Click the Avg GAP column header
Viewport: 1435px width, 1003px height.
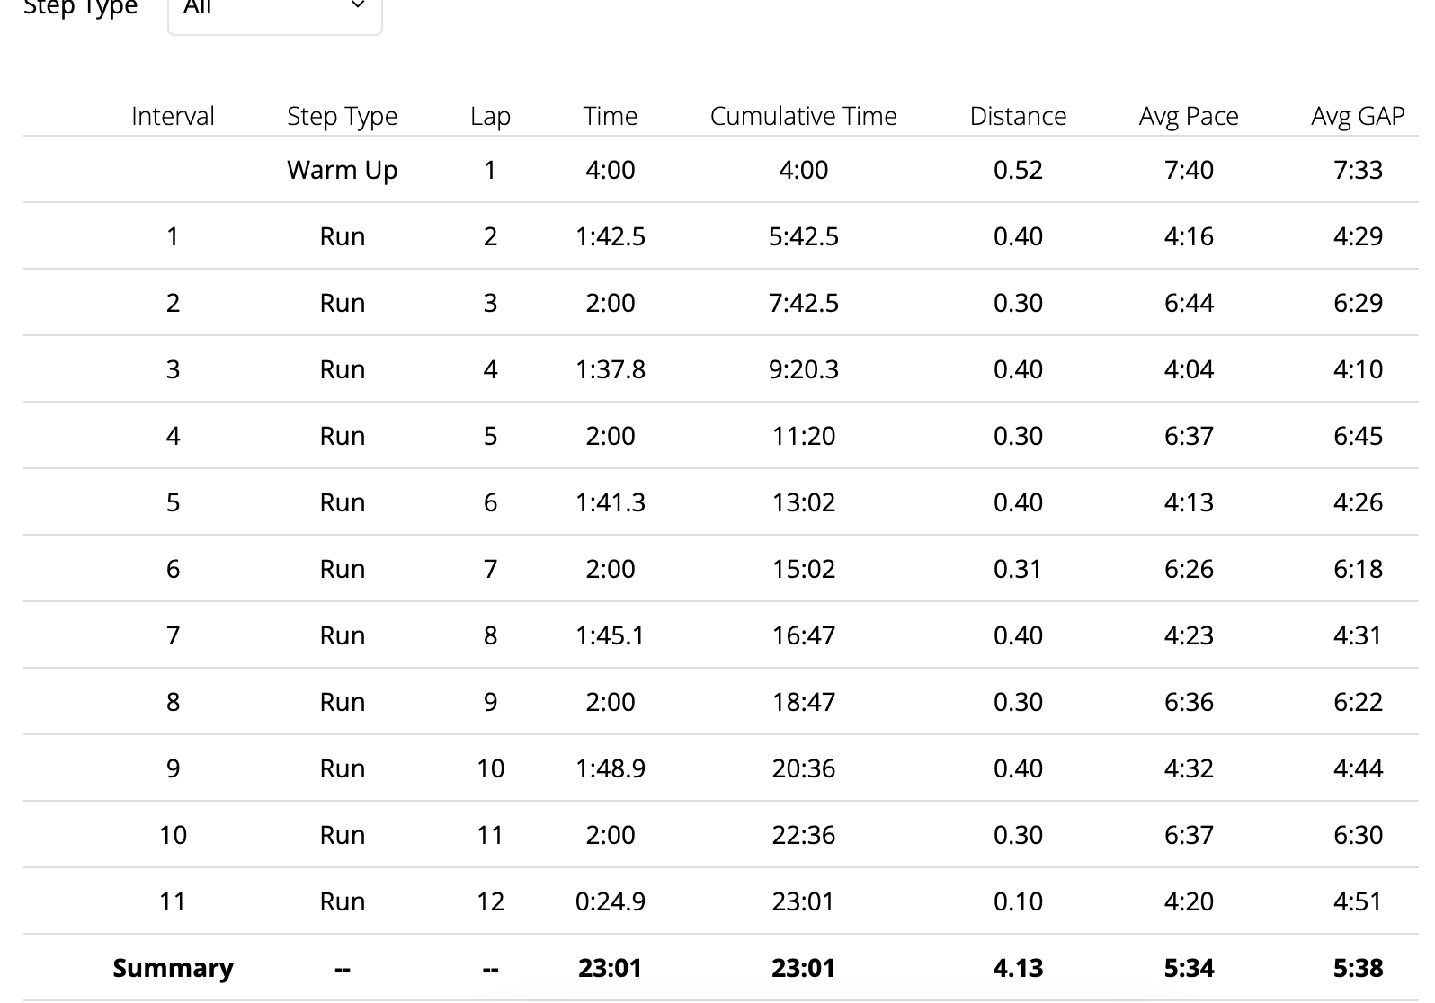[1358, 116]
